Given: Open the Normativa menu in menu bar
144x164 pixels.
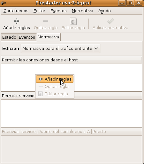Looking at the screenshot, I should [x=82, y=11].
